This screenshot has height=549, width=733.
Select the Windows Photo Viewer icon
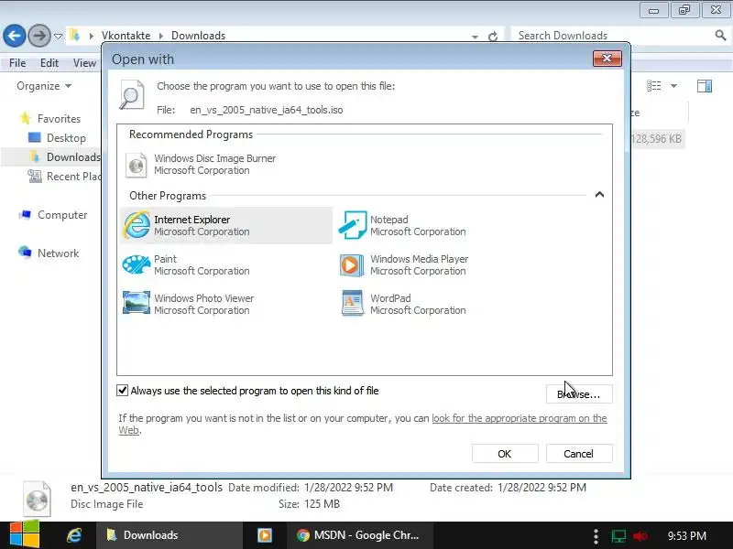click(x=136, y=303)
